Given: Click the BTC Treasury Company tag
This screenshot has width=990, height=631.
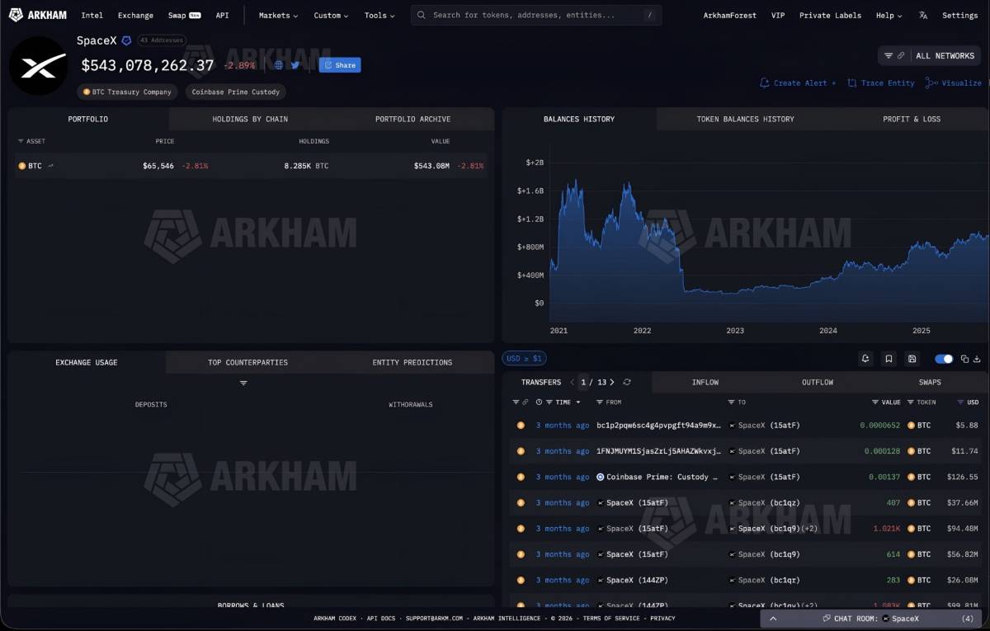Looking at the screenshot, I should (x=127, y=92).
